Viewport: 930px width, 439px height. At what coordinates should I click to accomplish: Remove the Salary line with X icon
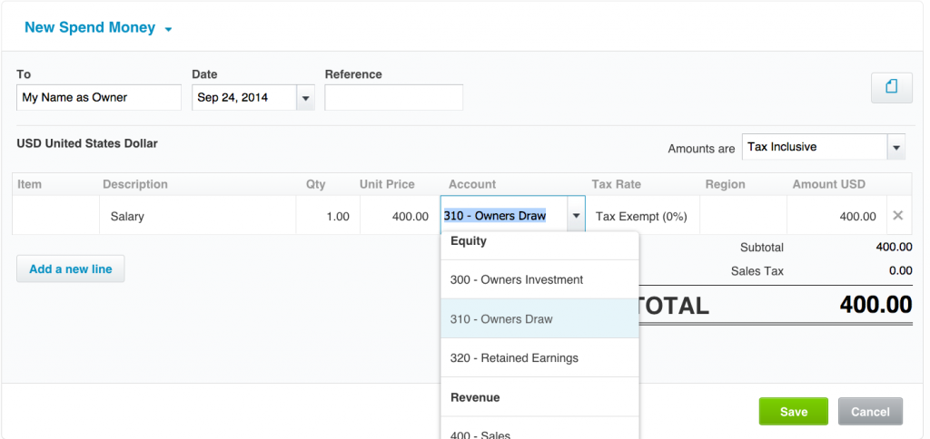pos(898,216)
